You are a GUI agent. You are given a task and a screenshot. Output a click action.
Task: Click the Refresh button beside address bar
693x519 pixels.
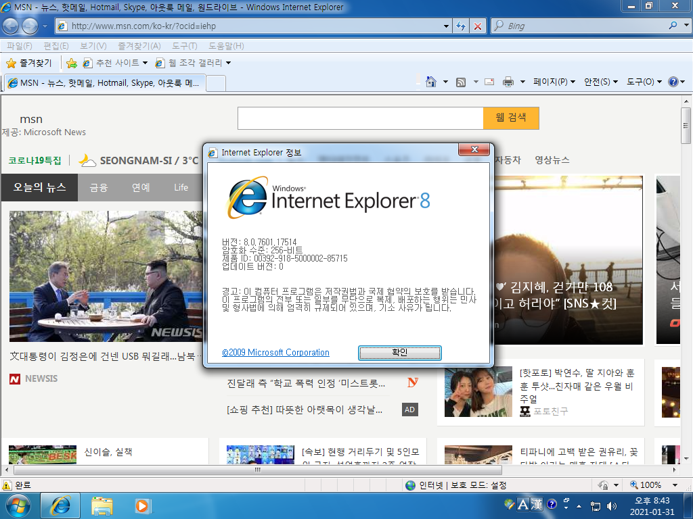461,26
